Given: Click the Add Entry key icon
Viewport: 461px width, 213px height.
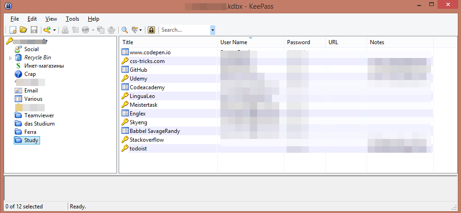Looking at the screenshot, I should click(x=47, y=30).
